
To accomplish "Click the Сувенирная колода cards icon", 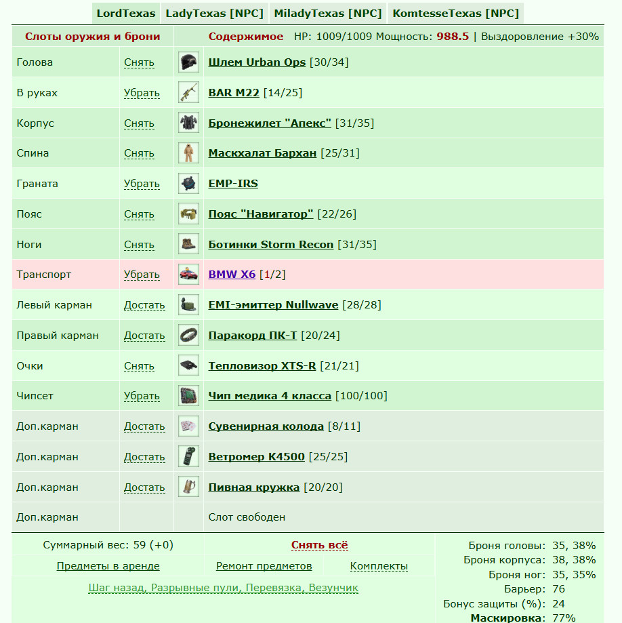I will point(188,426).
